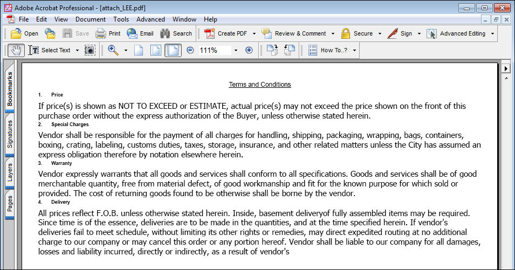Open the Edit menu
The height and width of the screenshot is (270, 515).
[x=42, y=19]
